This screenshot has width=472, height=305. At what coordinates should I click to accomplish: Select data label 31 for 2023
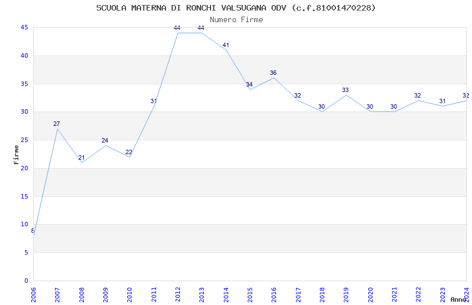point(442,101)
